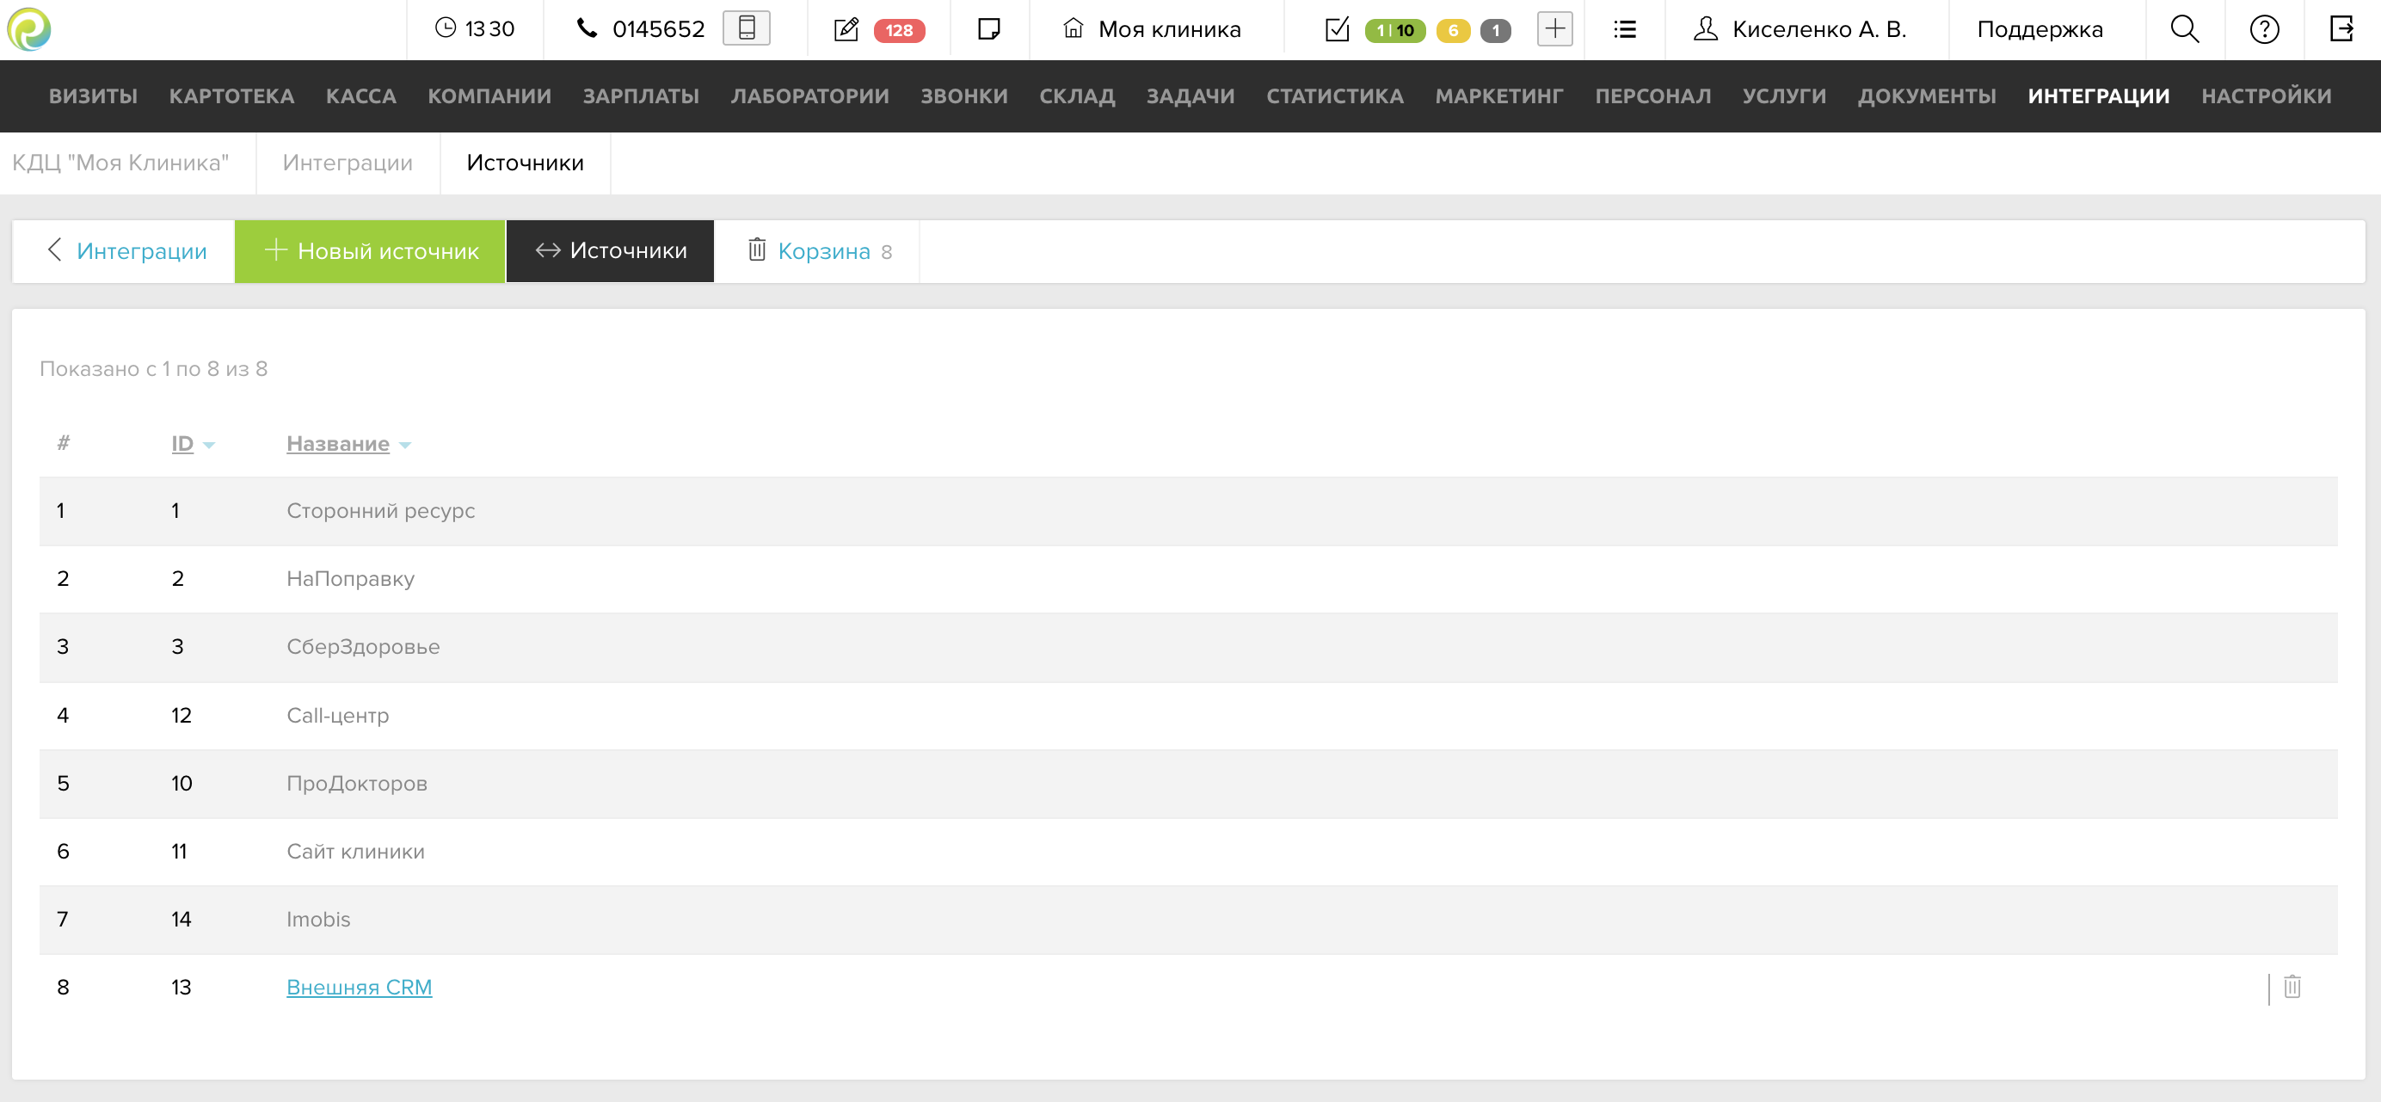Select row Imobis

[1188, 919]
